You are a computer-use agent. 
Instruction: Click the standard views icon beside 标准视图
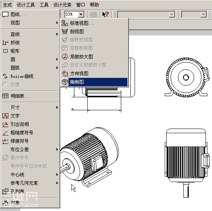point(64,23)
